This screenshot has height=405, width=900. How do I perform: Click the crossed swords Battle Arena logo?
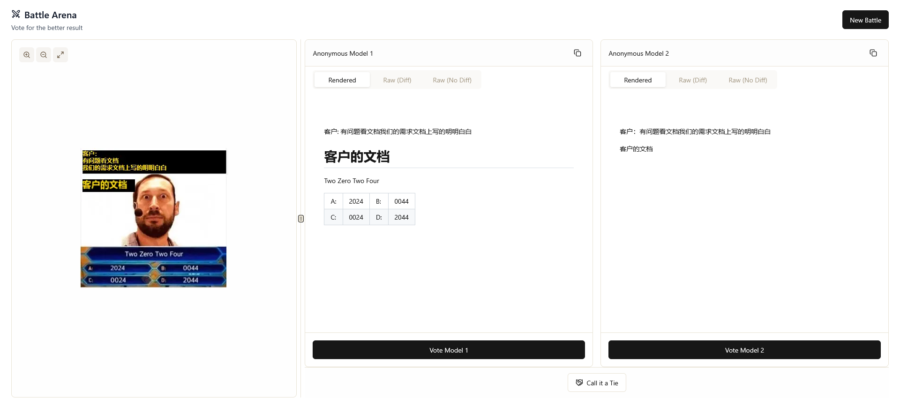pos(16,14)
